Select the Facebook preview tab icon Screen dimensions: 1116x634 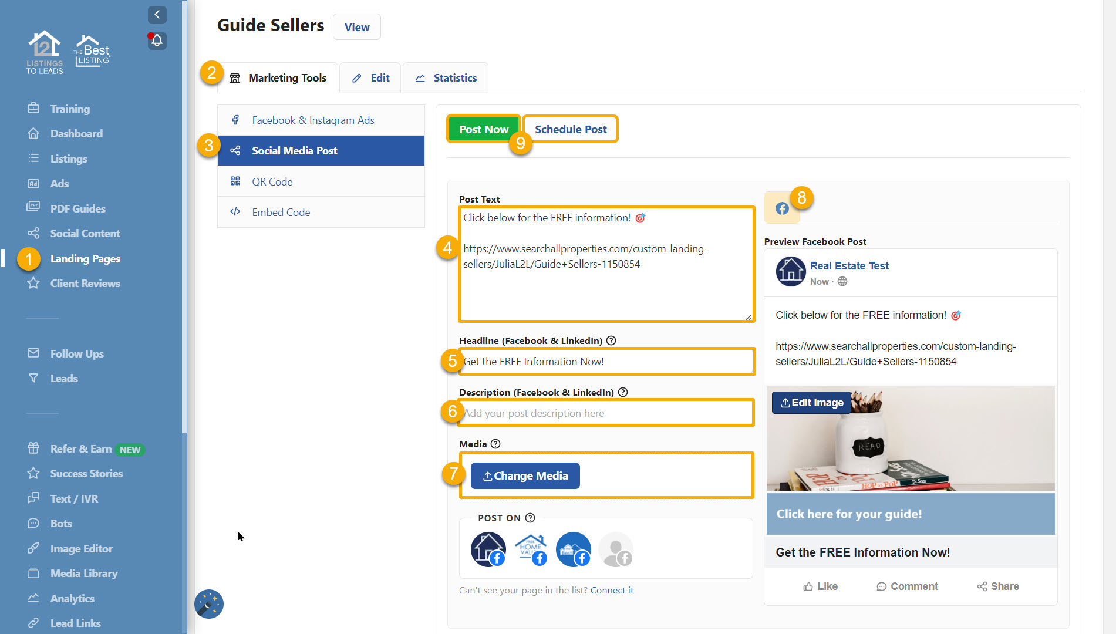click(781, 208)
